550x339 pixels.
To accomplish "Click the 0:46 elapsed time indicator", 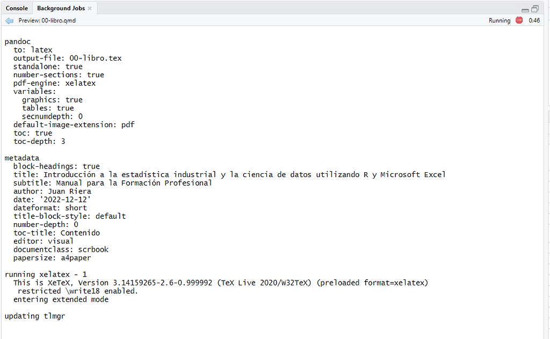I will point(534,21).
